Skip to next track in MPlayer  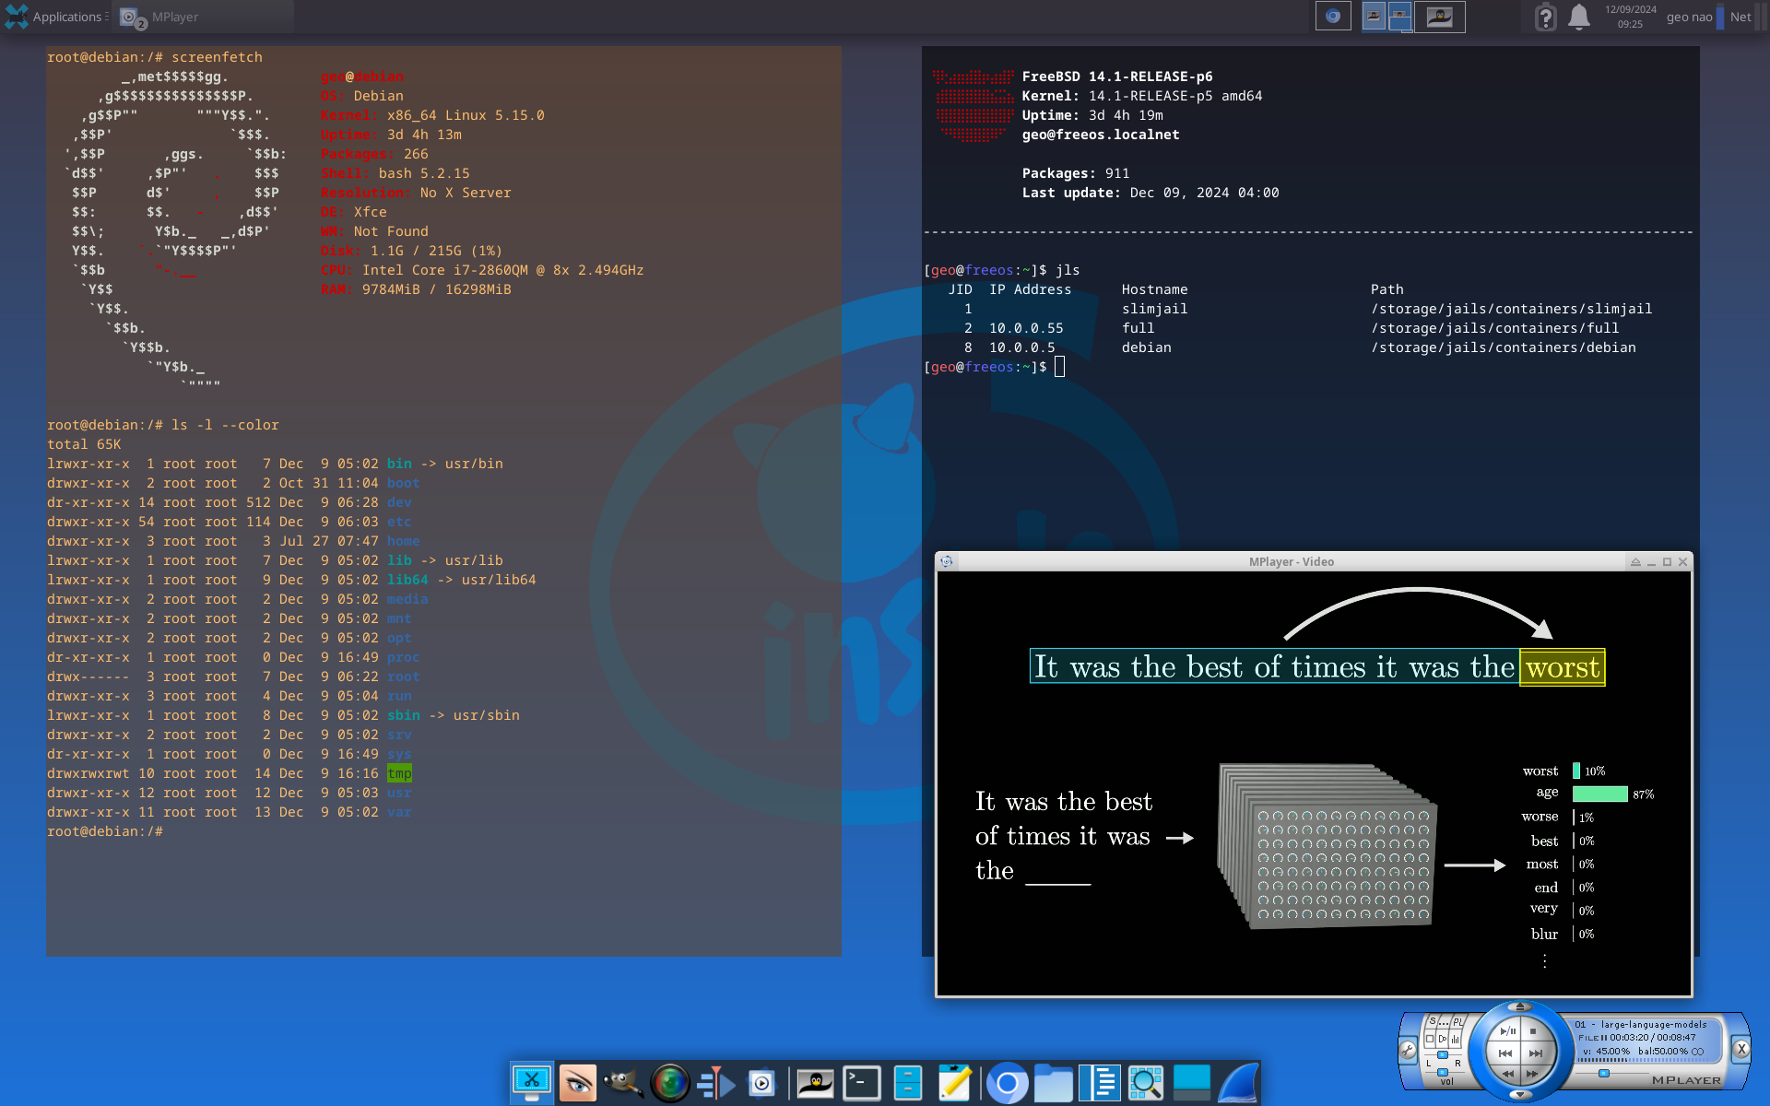pyautogui.click(x=1536, y=1053)
